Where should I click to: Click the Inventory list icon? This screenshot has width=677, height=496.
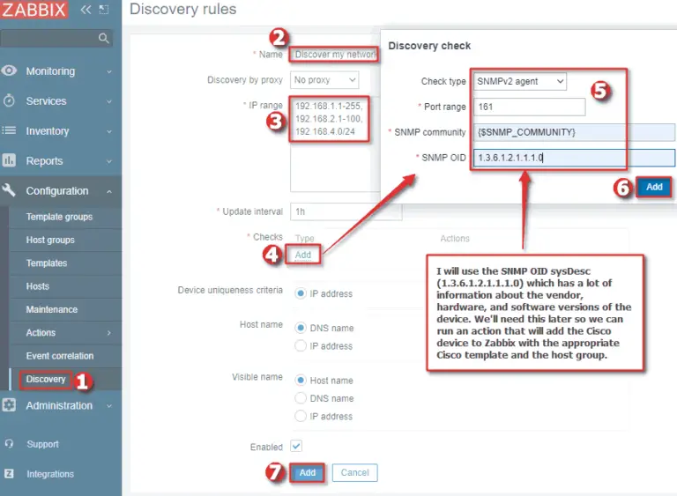coord(9,130)
